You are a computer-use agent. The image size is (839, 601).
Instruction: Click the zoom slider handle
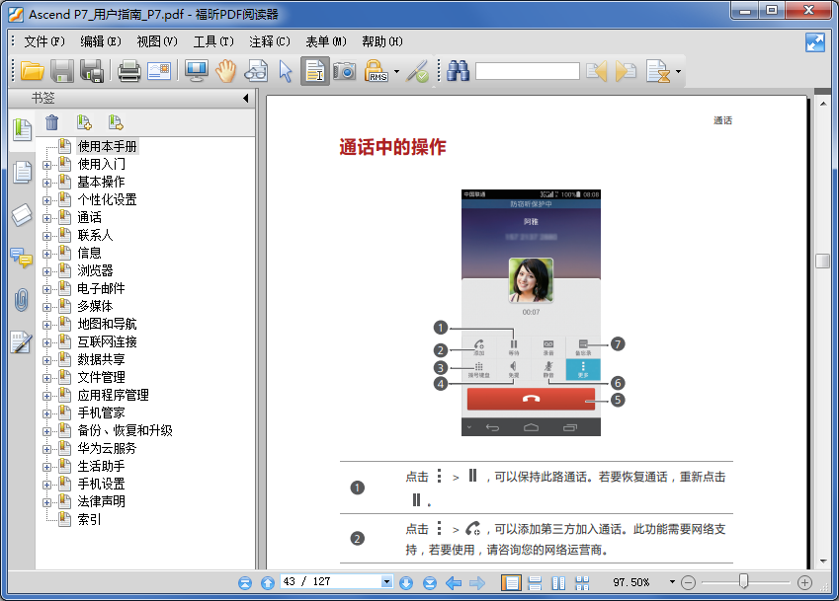click(x=743, y=582)
